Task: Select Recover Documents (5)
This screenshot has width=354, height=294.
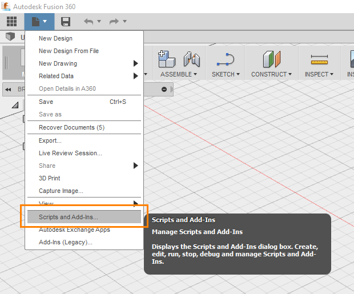Action: pyautogui.click(x=71, y=127)
